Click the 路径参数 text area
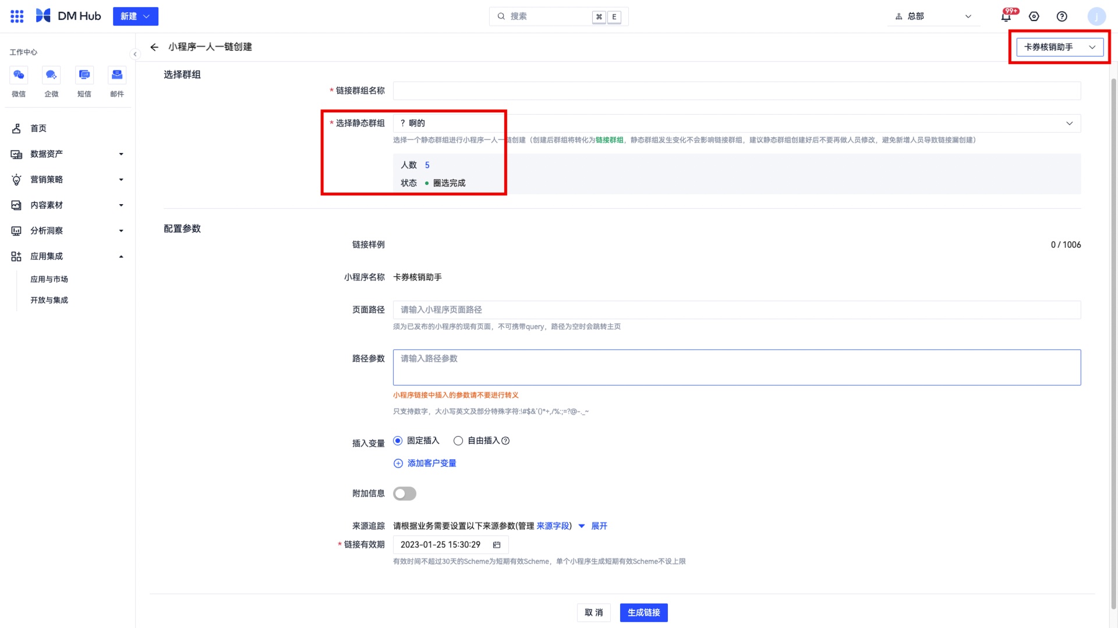The height and width of the screenshot is (628, 1118). pyautogui.click(x=737, y=367)
